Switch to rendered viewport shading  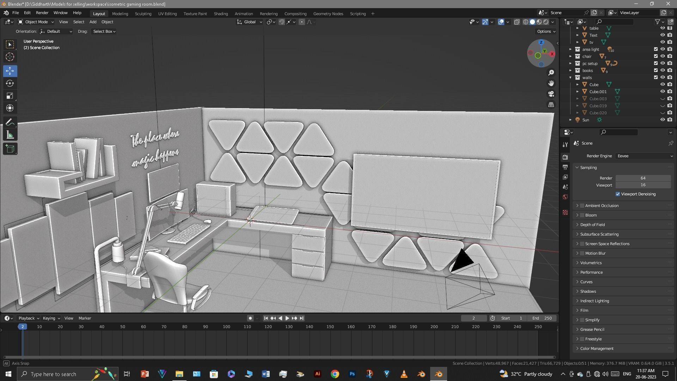546,22
